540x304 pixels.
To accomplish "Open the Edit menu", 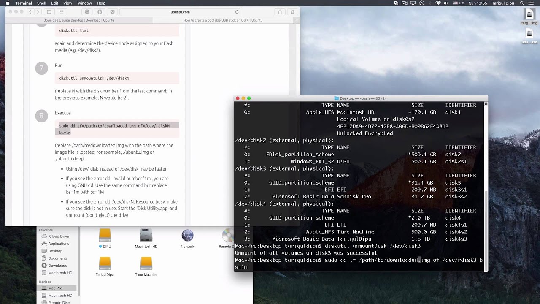I will [55, 3].
